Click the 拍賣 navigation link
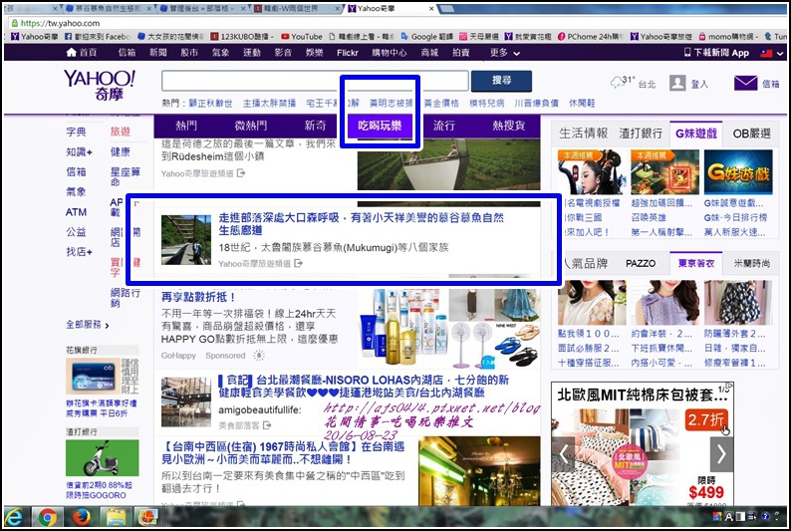Image resolution: width=791 pixels, height=531 pixels. pos(460,53)
